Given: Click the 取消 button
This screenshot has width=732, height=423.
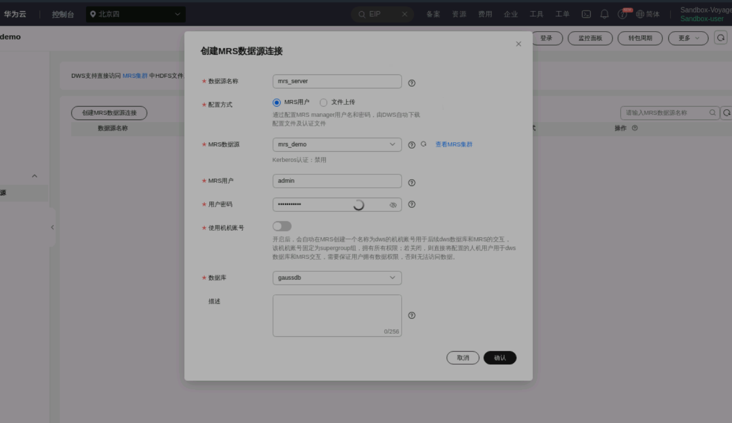Looking at the screenshot, I should click(463, 358).
